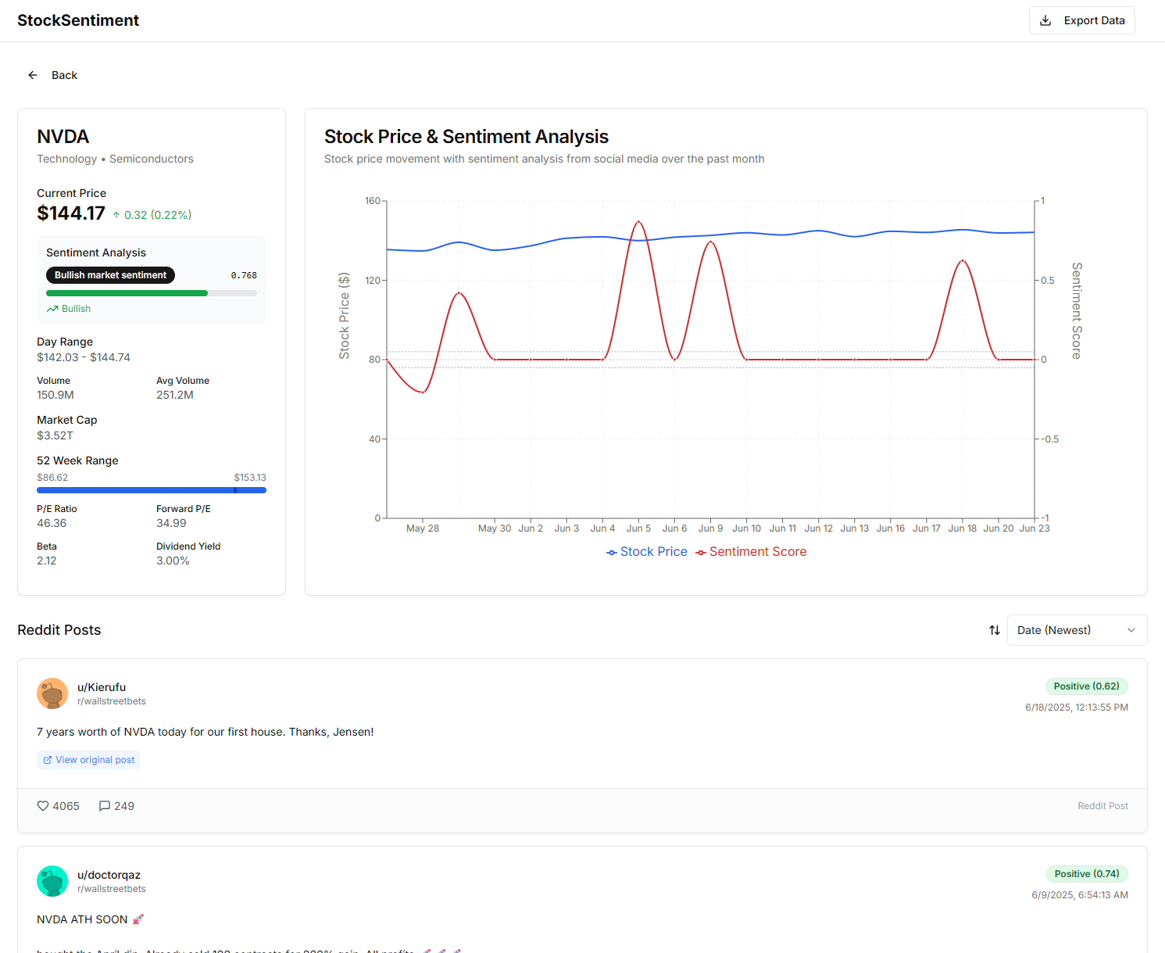Click the Beta value 2.12

tap(47, 561)
